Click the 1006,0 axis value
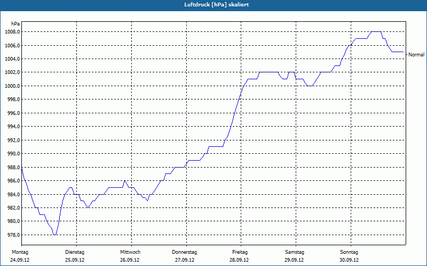This screenshot has width=427, height=266. pyautogui.click(x=12, y=46)
